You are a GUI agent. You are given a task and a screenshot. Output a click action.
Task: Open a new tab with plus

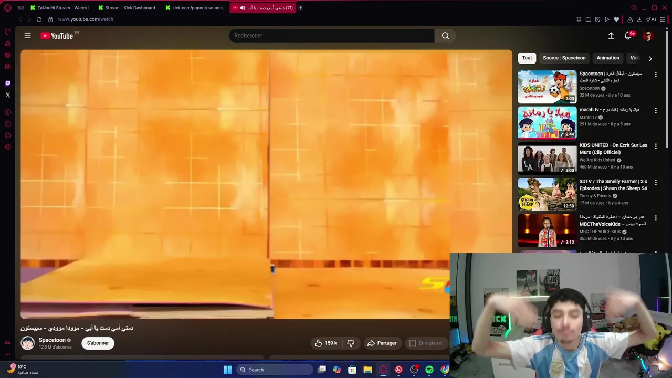(300, 8)
